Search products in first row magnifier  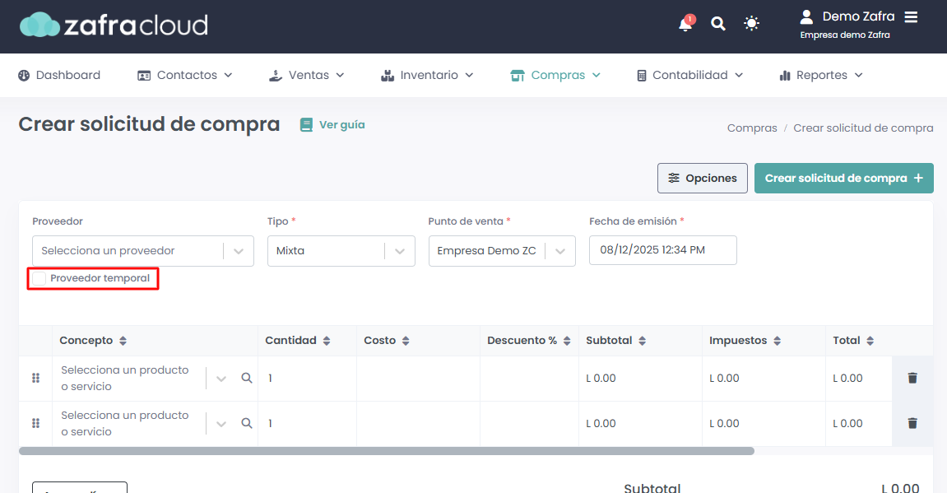point(246,378)
